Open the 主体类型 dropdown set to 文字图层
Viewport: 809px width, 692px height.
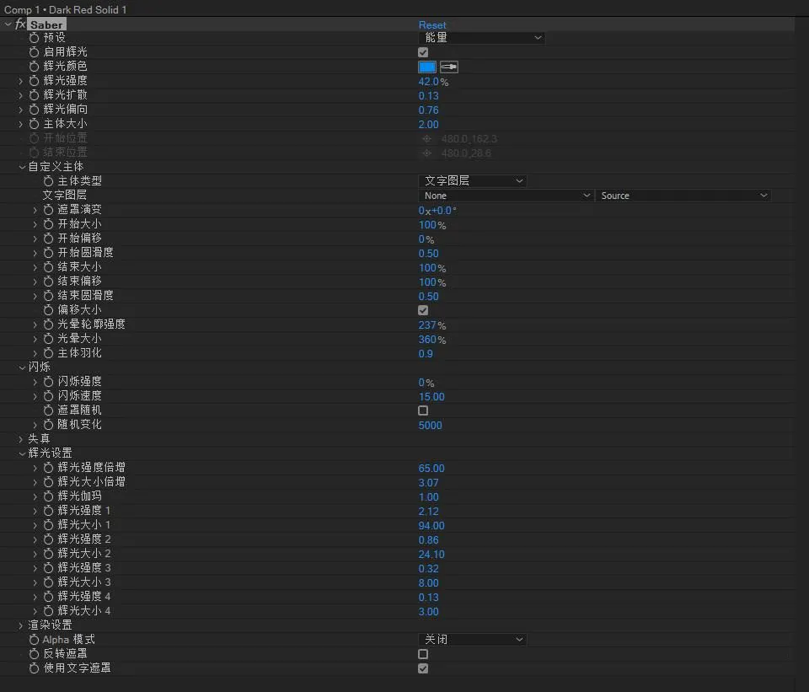[472, 181]
